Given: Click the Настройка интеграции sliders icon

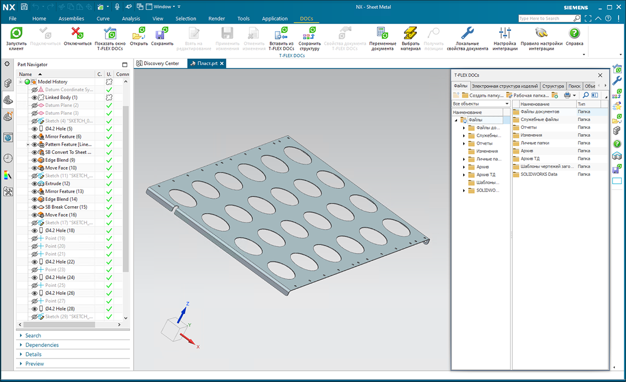Looking at the screenshot, I should (x=505, y=33).
